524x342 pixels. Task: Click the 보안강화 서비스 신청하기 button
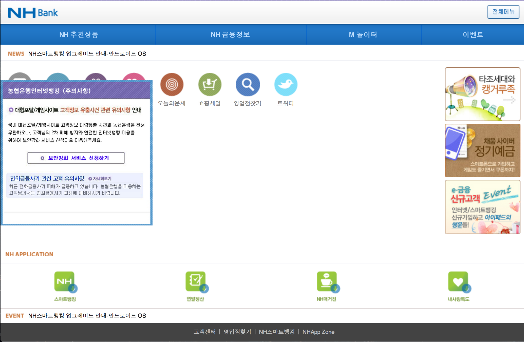(x=76, y=158)
